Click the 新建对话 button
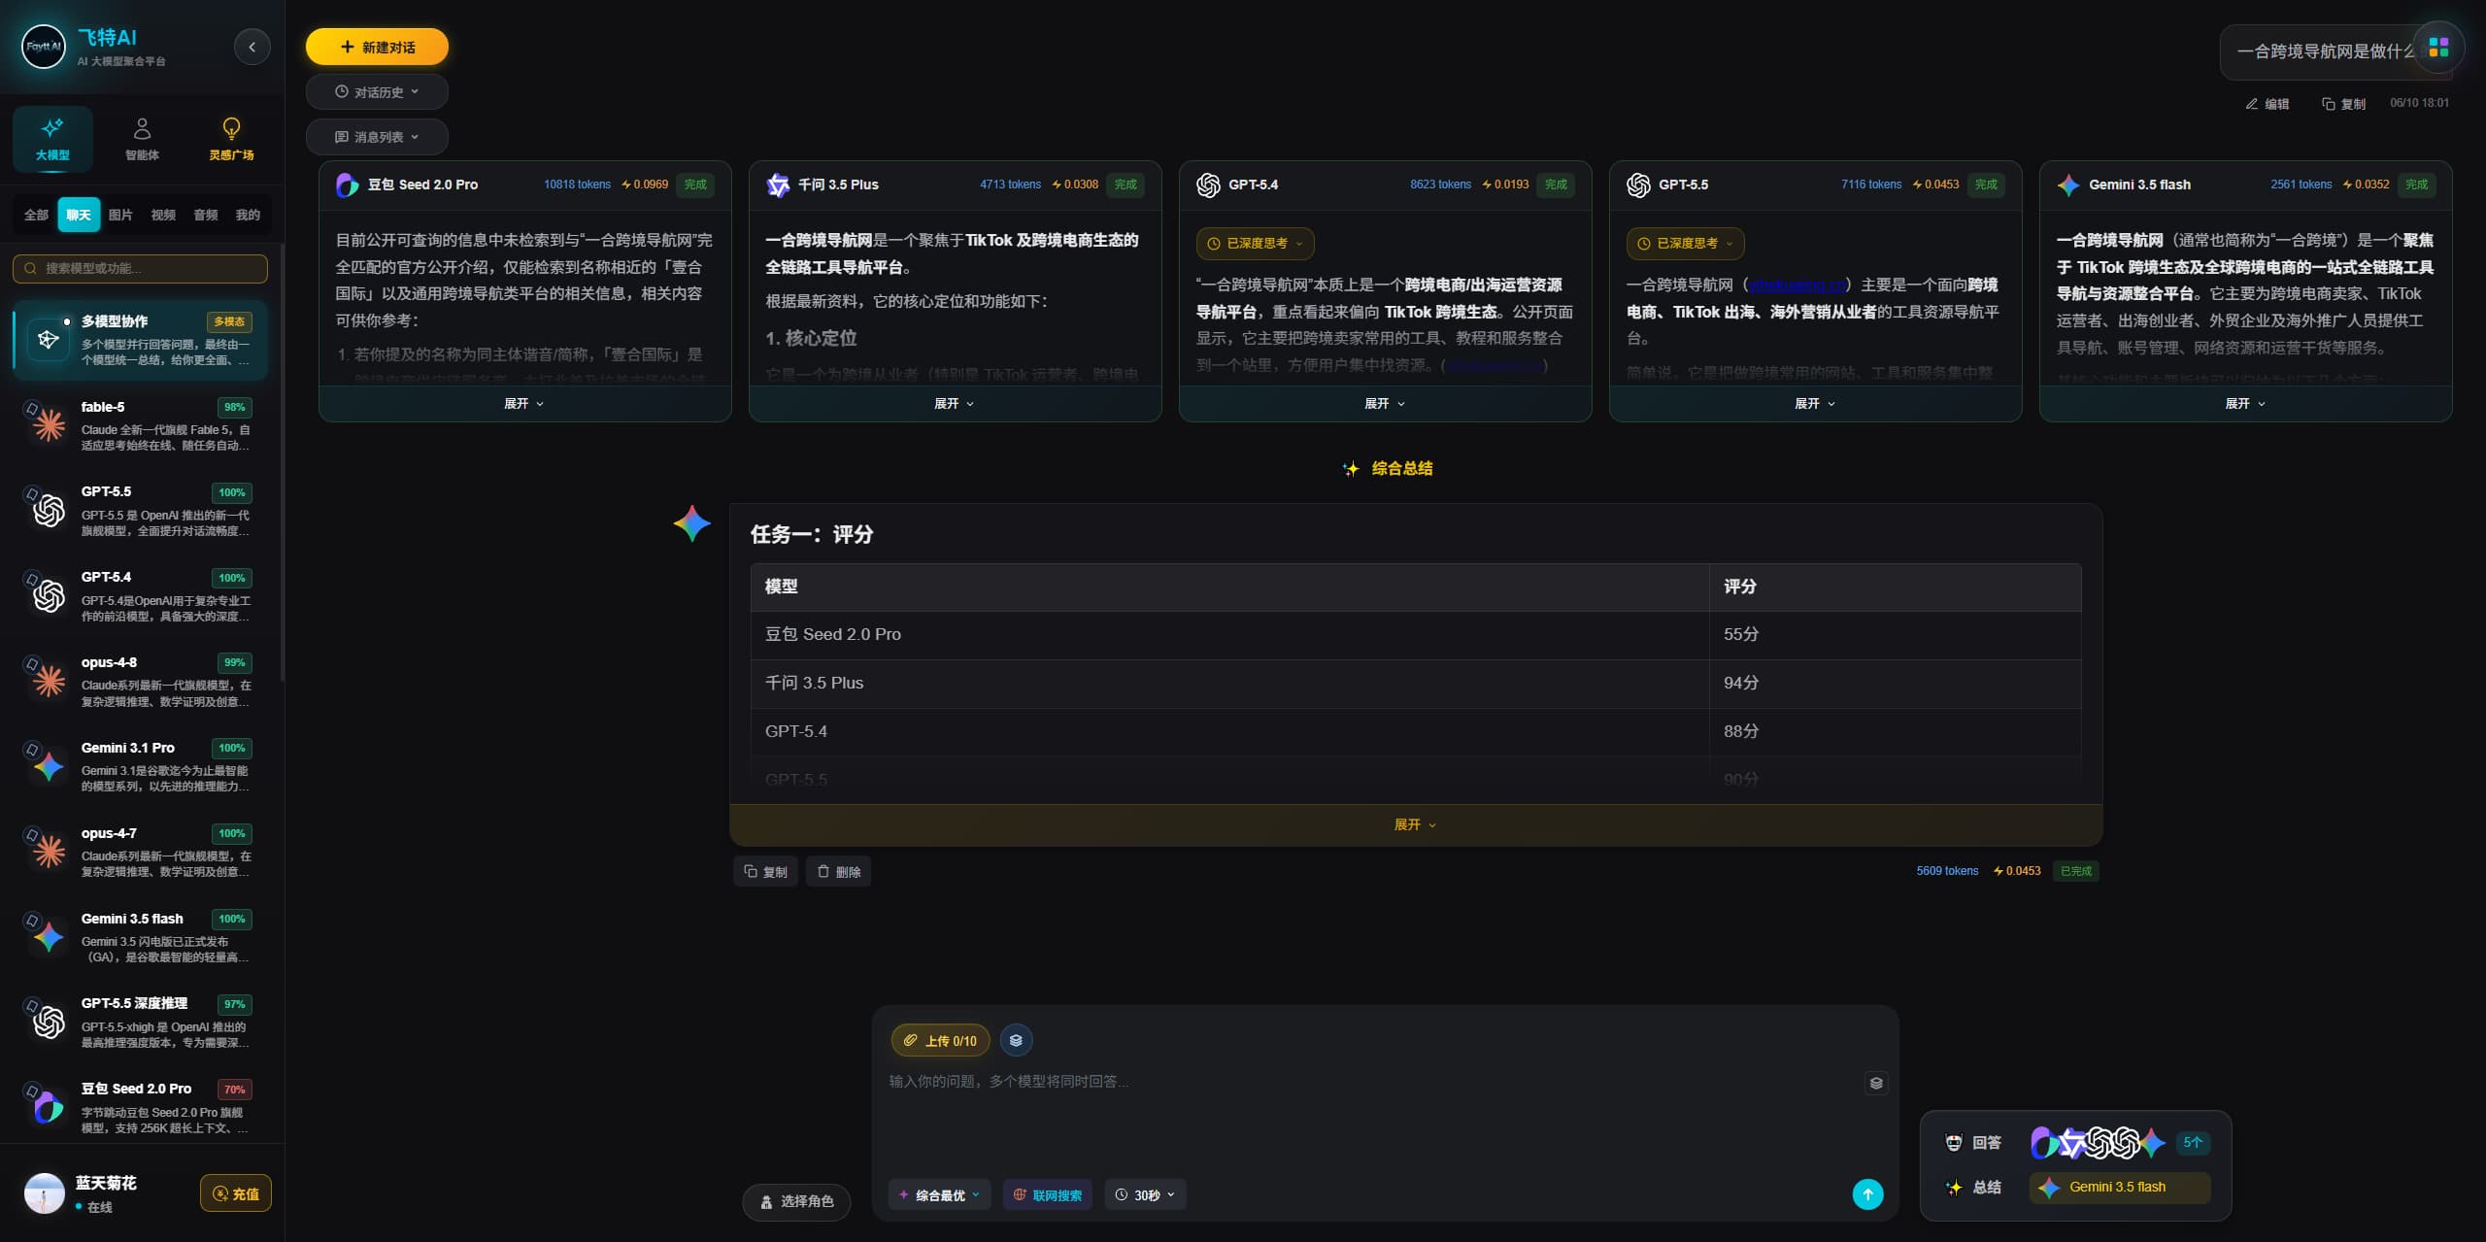Screen dimensions: 2486x1242 377,47
